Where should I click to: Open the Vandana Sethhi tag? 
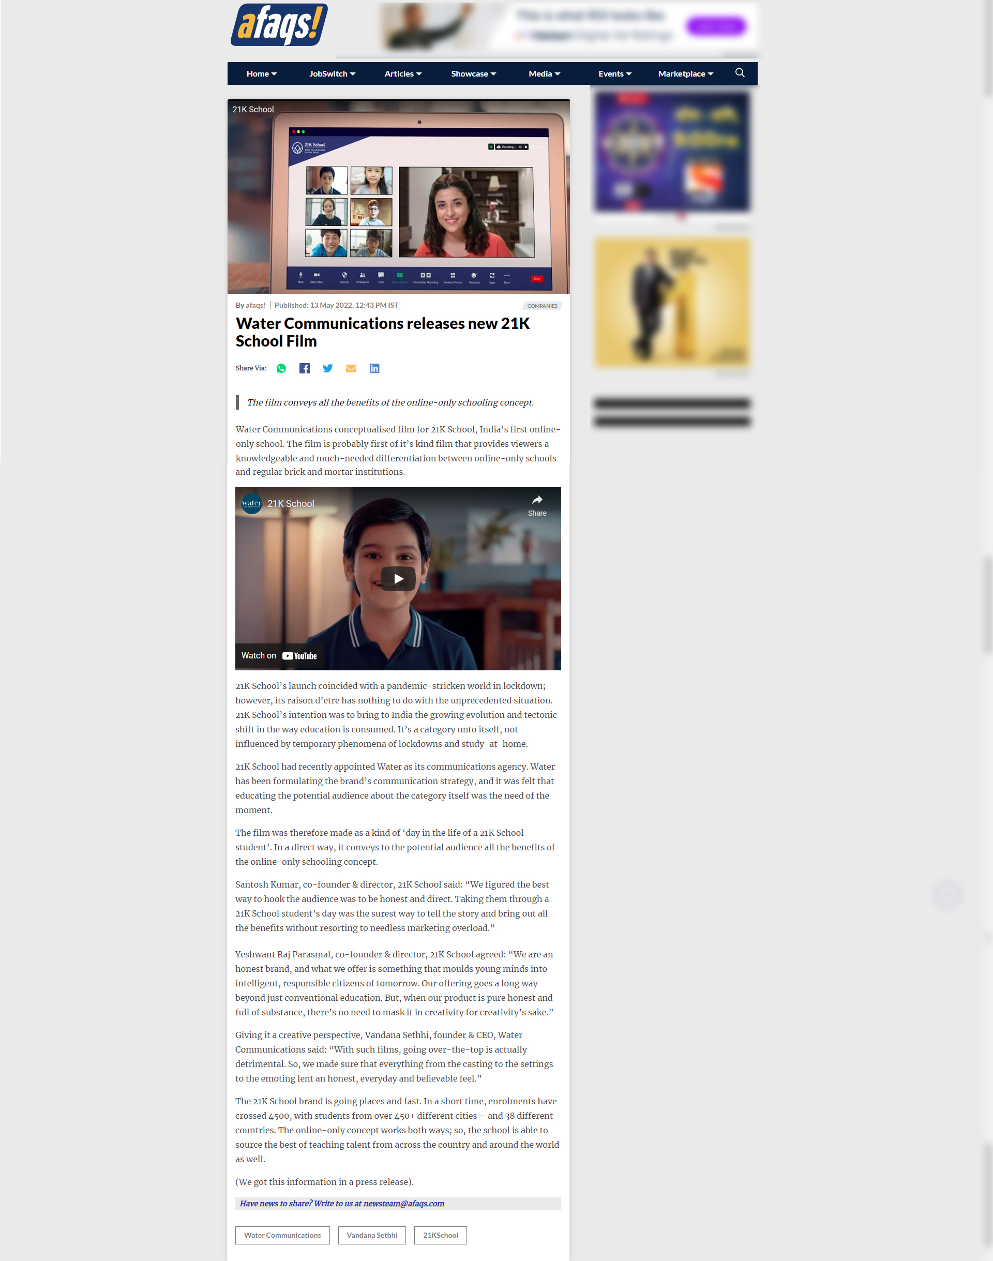pos(372,1235)
